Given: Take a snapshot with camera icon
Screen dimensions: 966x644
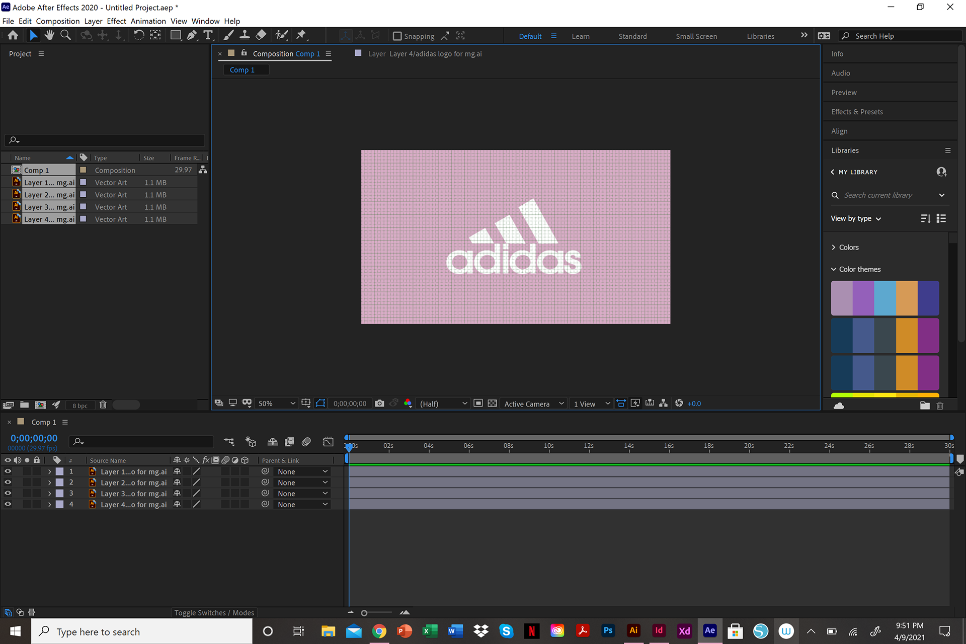Looking at the screenshot, I should (x=380, y=404).
